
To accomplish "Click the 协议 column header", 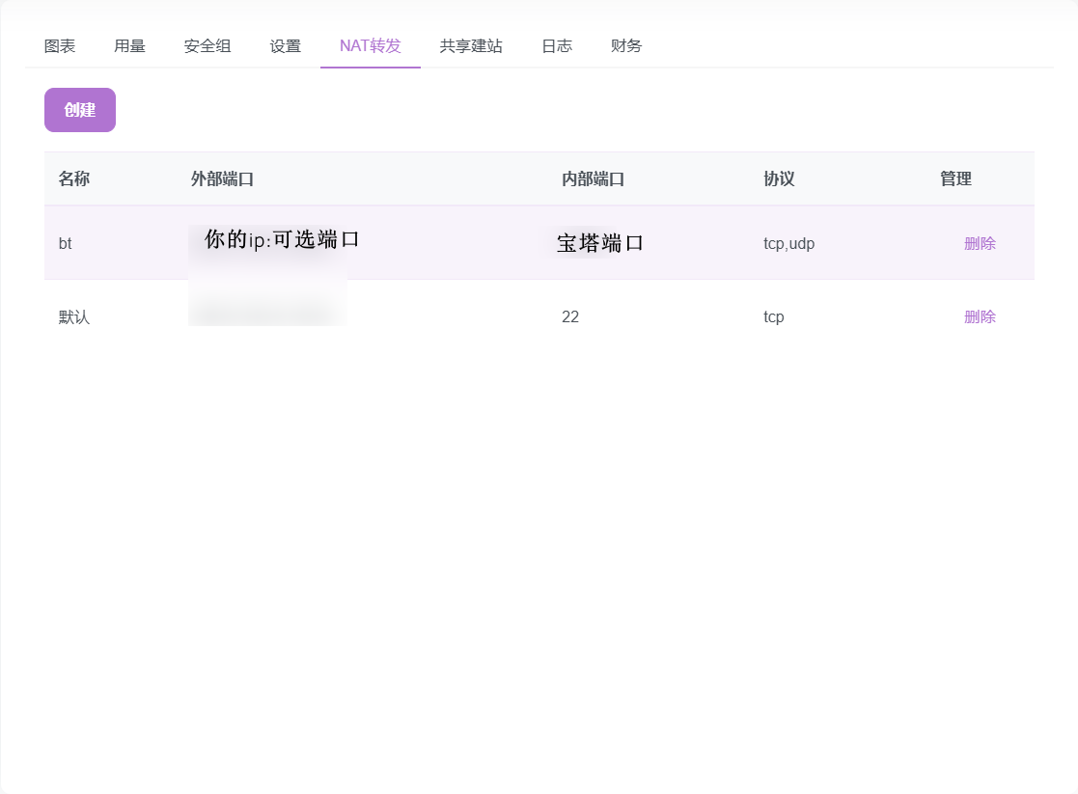I will pyautogui.click(x=779, y=178).
